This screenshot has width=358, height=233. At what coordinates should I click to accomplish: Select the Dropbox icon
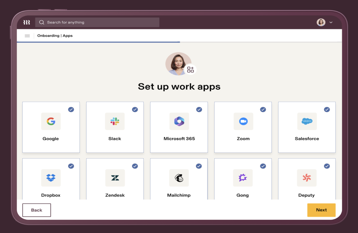point(51,178)
